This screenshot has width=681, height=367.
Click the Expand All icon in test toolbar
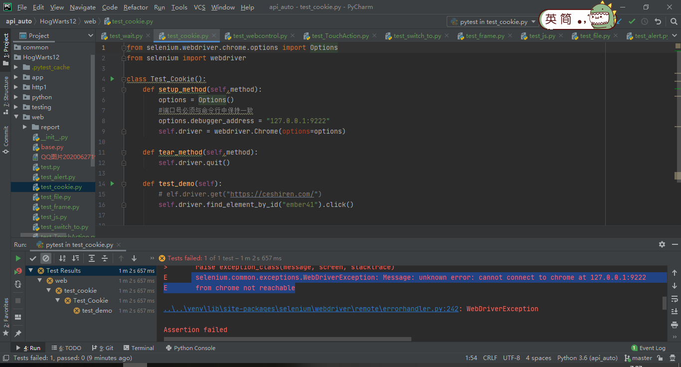point(92,258)
